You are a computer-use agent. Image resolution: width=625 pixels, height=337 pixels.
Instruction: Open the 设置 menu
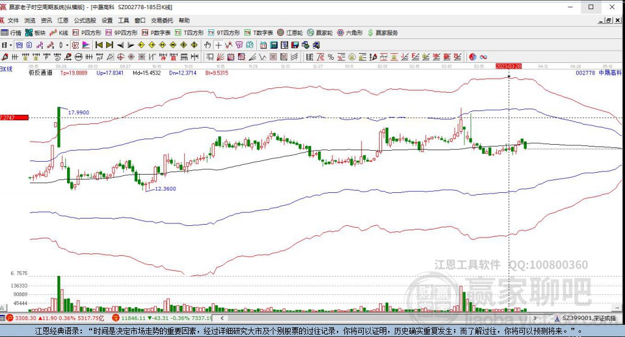(x=107, y=20)
